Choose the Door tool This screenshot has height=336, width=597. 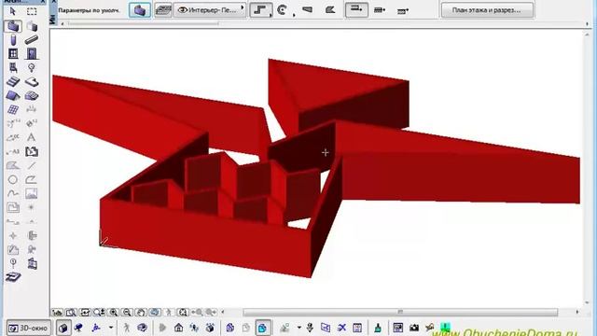click(x=32, y=54)
